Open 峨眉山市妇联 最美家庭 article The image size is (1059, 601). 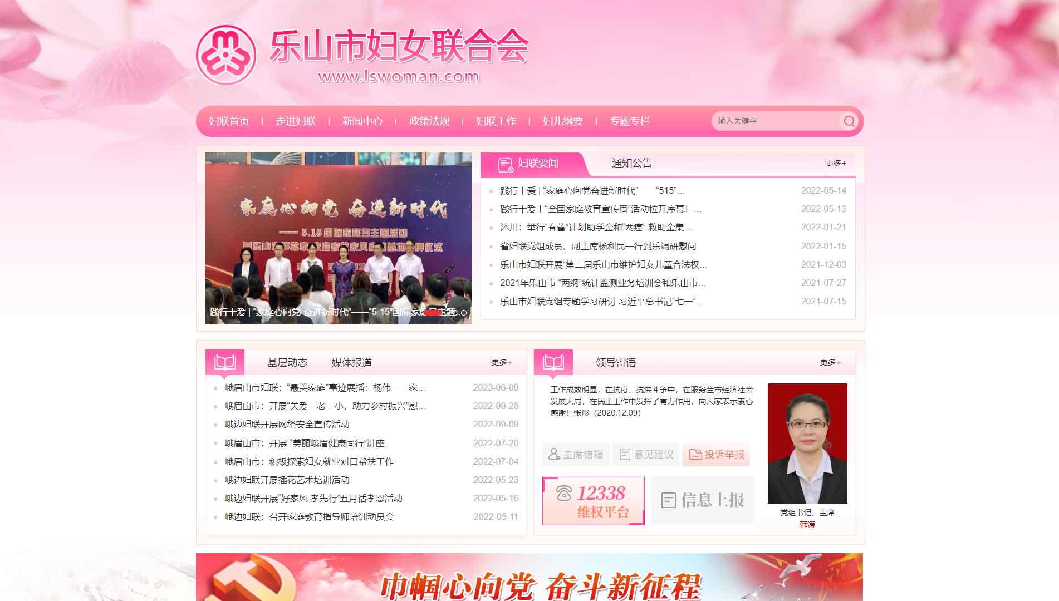[x=325, y=388]
